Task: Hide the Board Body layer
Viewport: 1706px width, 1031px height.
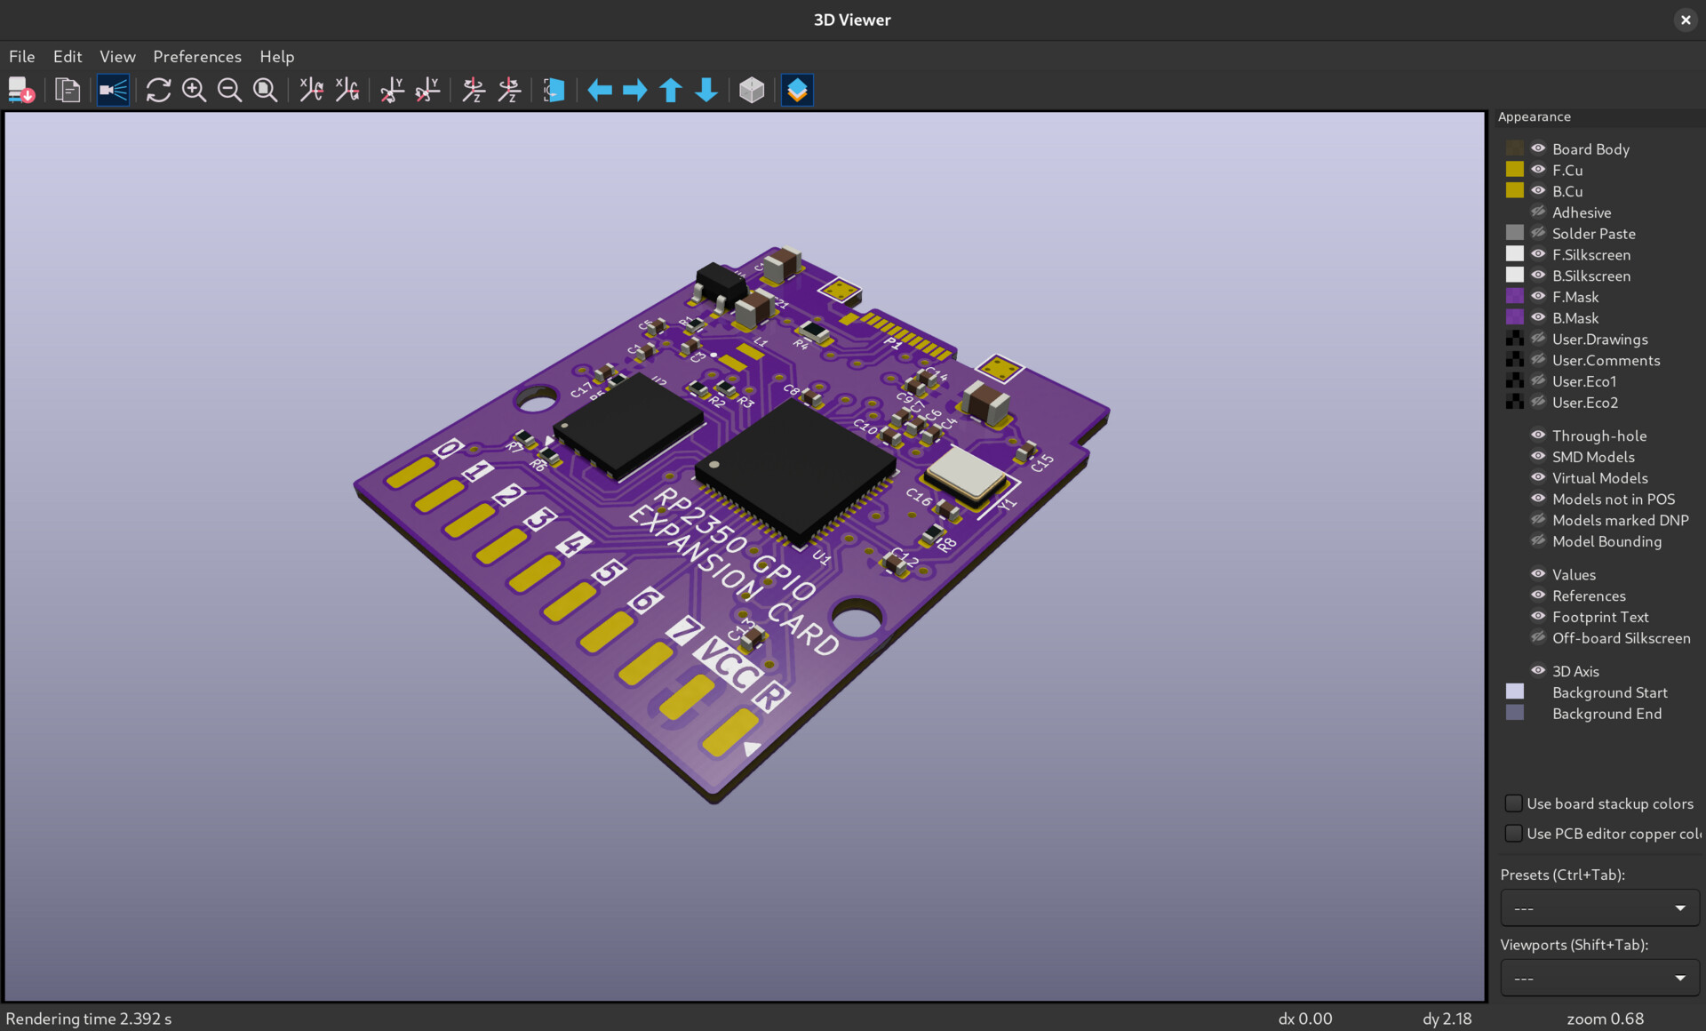Action: pyautogui.click(x=1538, y=148)
